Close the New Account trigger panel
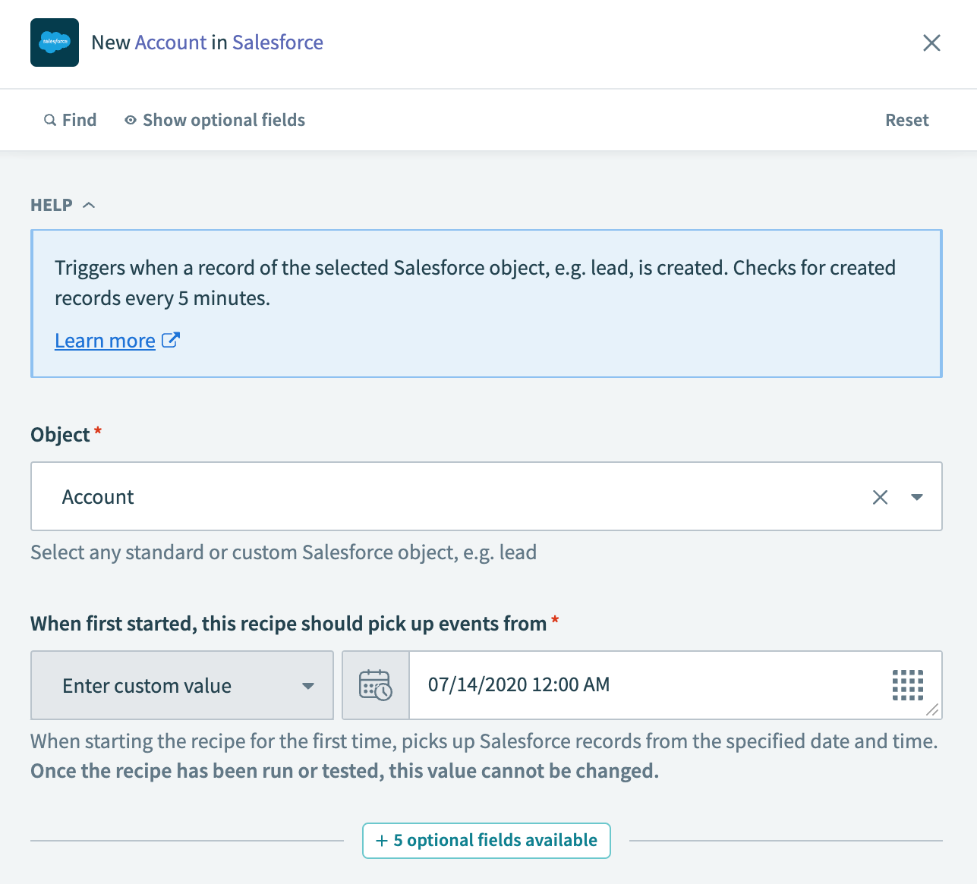 click(931, 42)
